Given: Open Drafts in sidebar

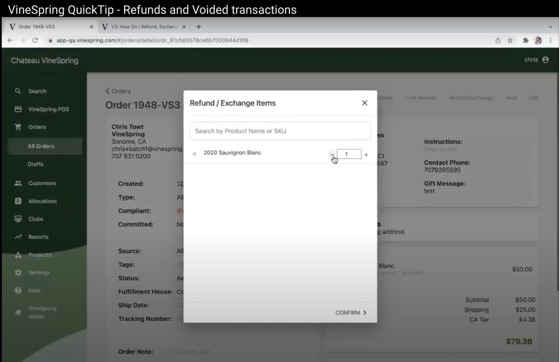Looking at the screenshot, I should 36,164.
